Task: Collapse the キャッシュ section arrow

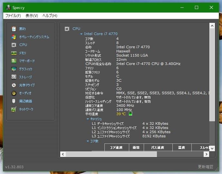Action: click(88, 119)
